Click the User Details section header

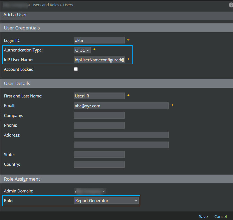pyautogui.click(x=117, y=83)
